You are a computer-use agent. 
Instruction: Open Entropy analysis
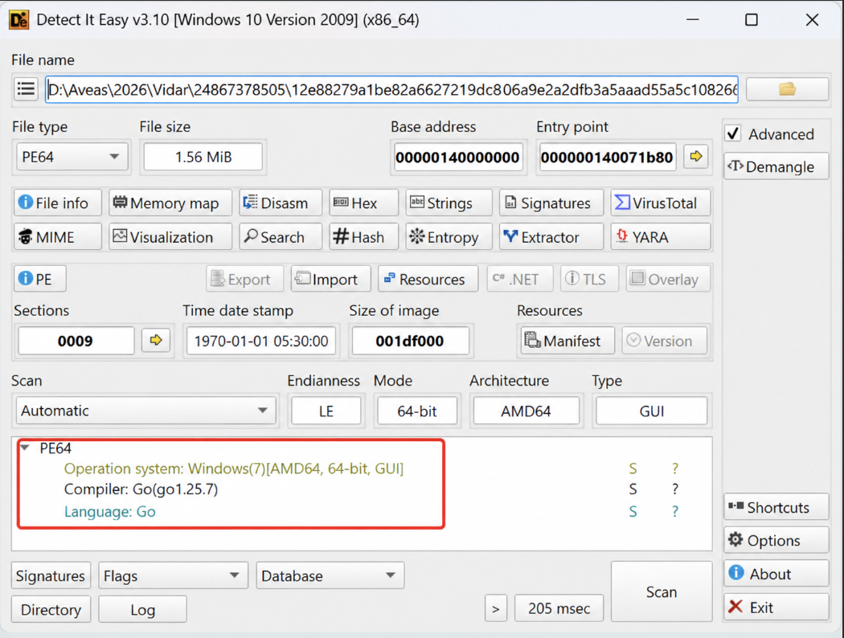pyautogui.click(x=449, y=237)
